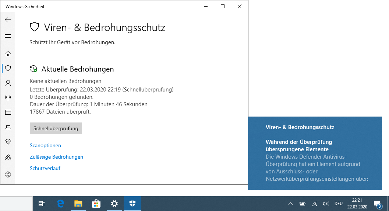The width and height of the screenshot is (389, 211).
Task: Open settings gear in sidebar
Action: 8,174
